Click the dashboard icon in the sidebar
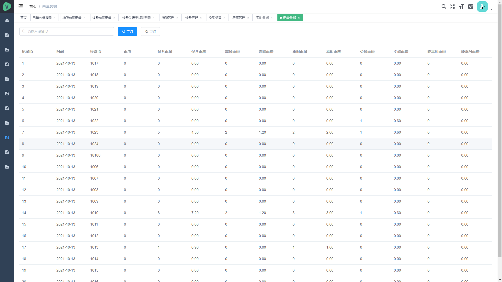 7,20
